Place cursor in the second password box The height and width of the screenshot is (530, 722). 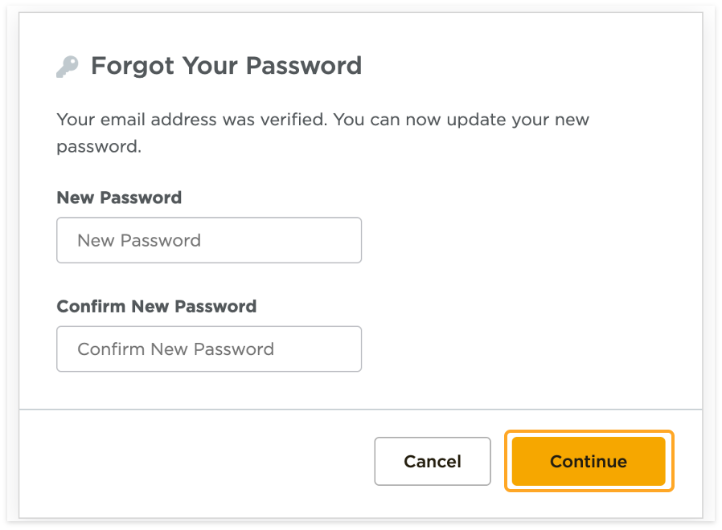209,349
